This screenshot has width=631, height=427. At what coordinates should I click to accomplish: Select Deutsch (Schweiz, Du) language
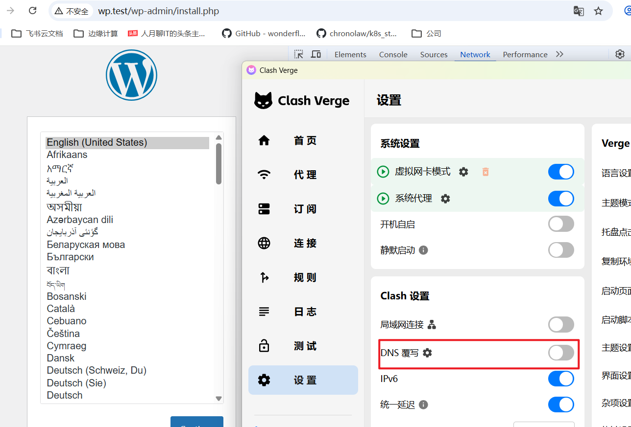pos(127,370)
